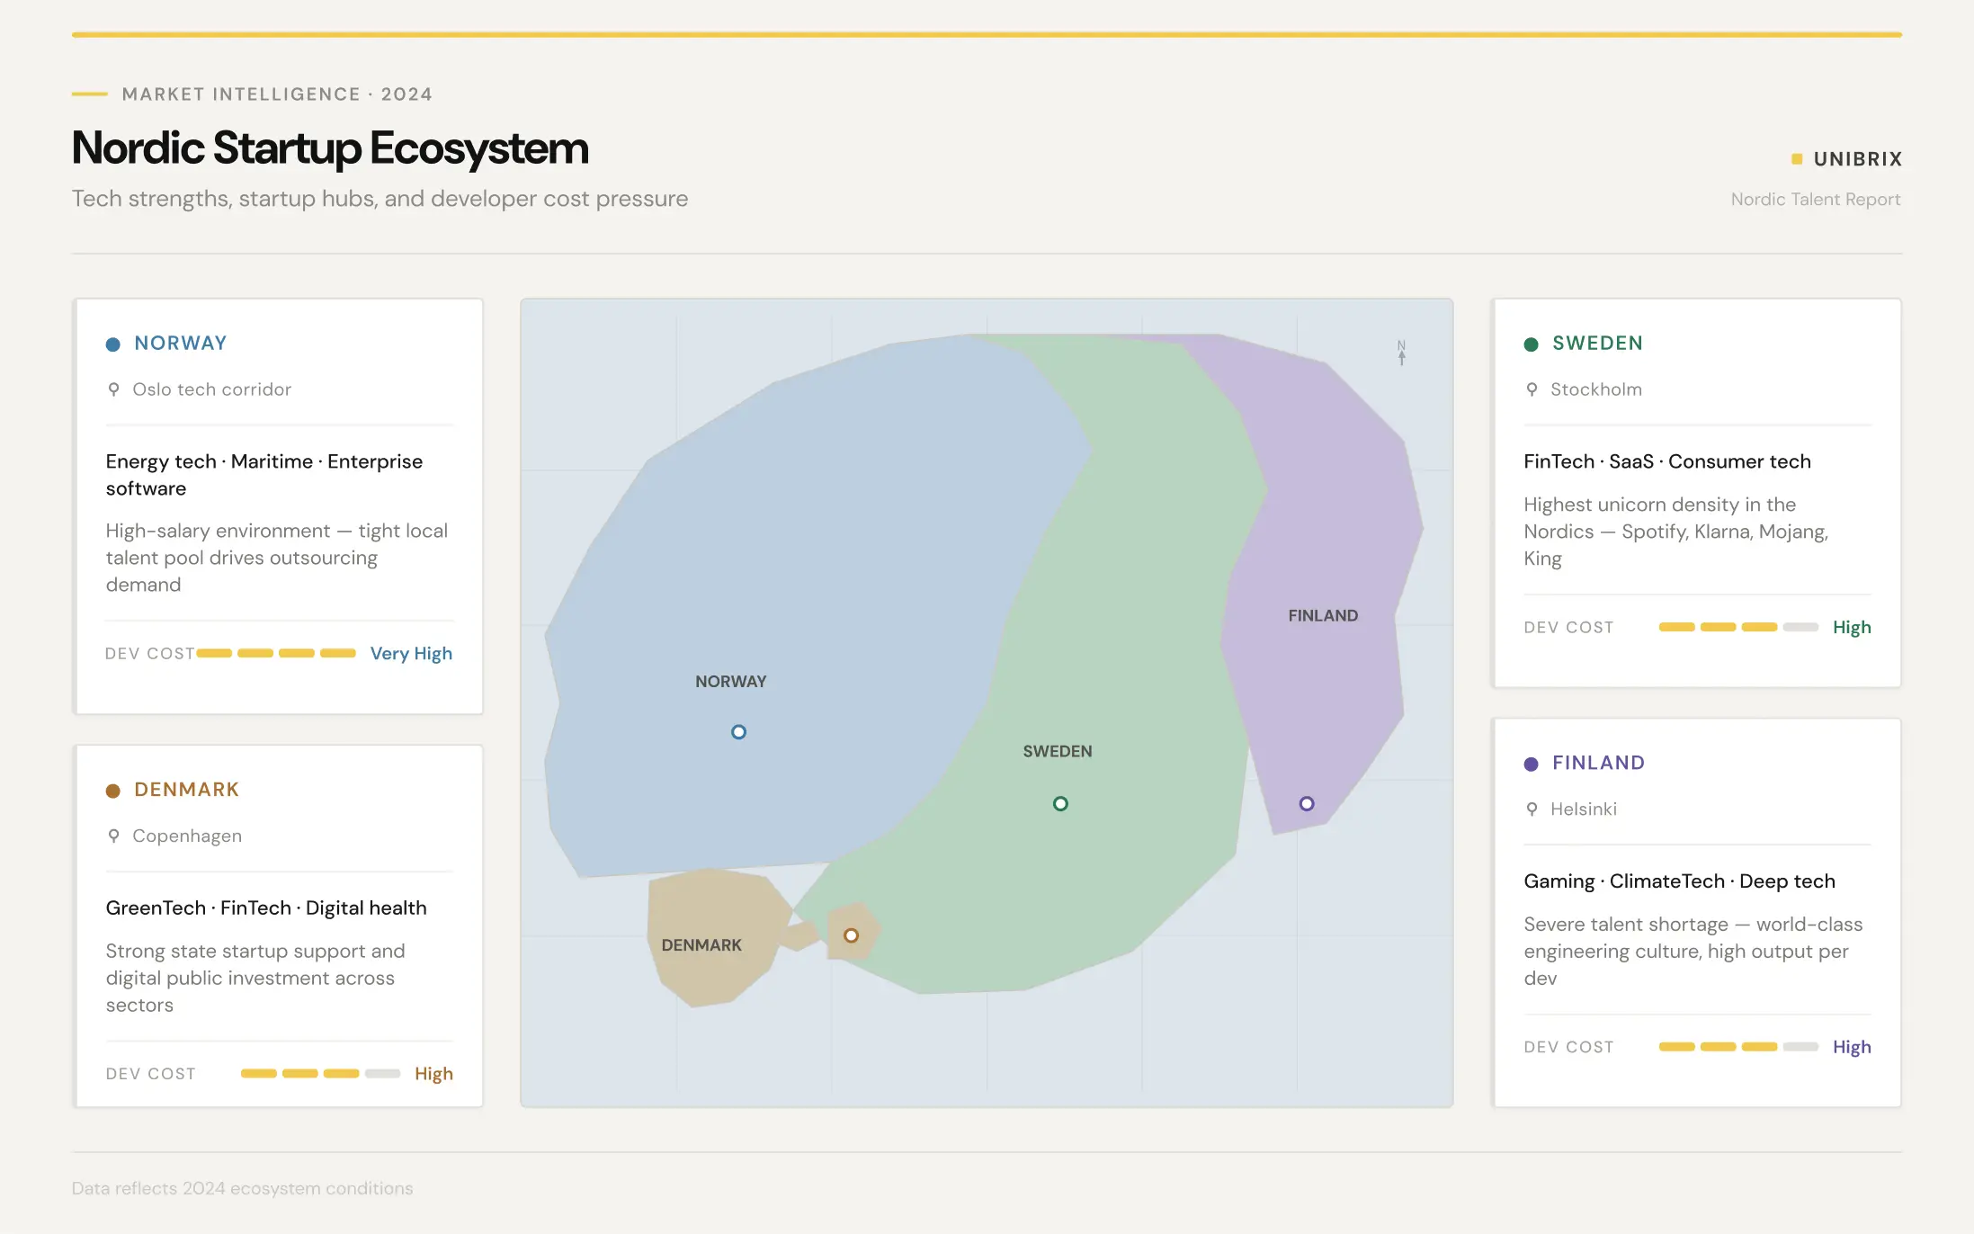Click the green dot next to SWEDEN heading
The width and height of the screenshot is (1974, 1234).
1532,344
